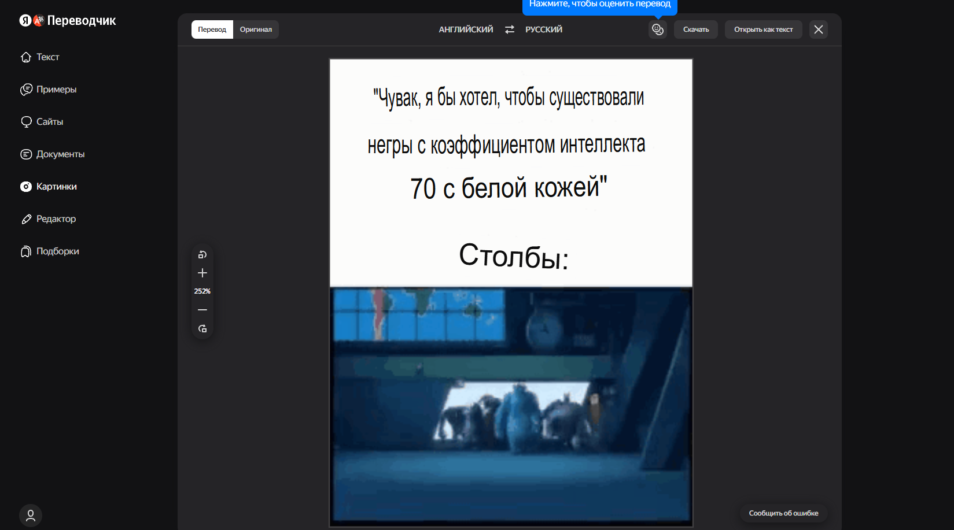Image resolution: width=954 pixels, height=530 pixels.
Task: Zoom in with the plus icon
Action: [202, 273]
